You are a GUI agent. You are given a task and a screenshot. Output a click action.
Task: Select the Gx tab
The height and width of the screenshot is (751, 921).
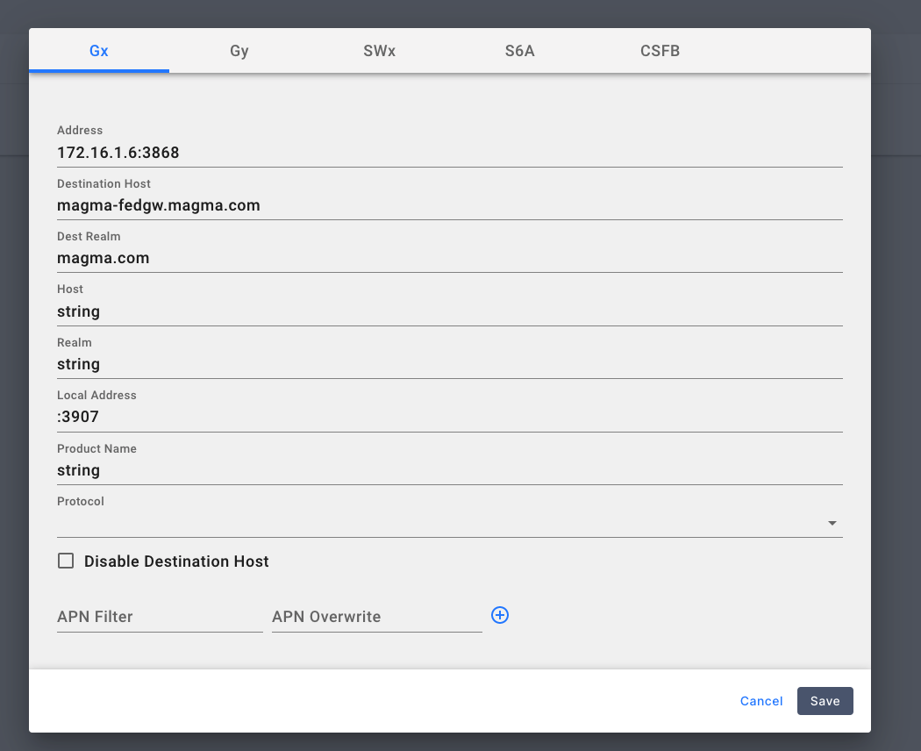[x=99, y=51]
